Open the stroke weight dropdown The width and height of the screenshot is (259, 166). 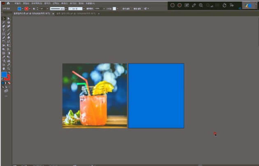click(x=48, y=9)
